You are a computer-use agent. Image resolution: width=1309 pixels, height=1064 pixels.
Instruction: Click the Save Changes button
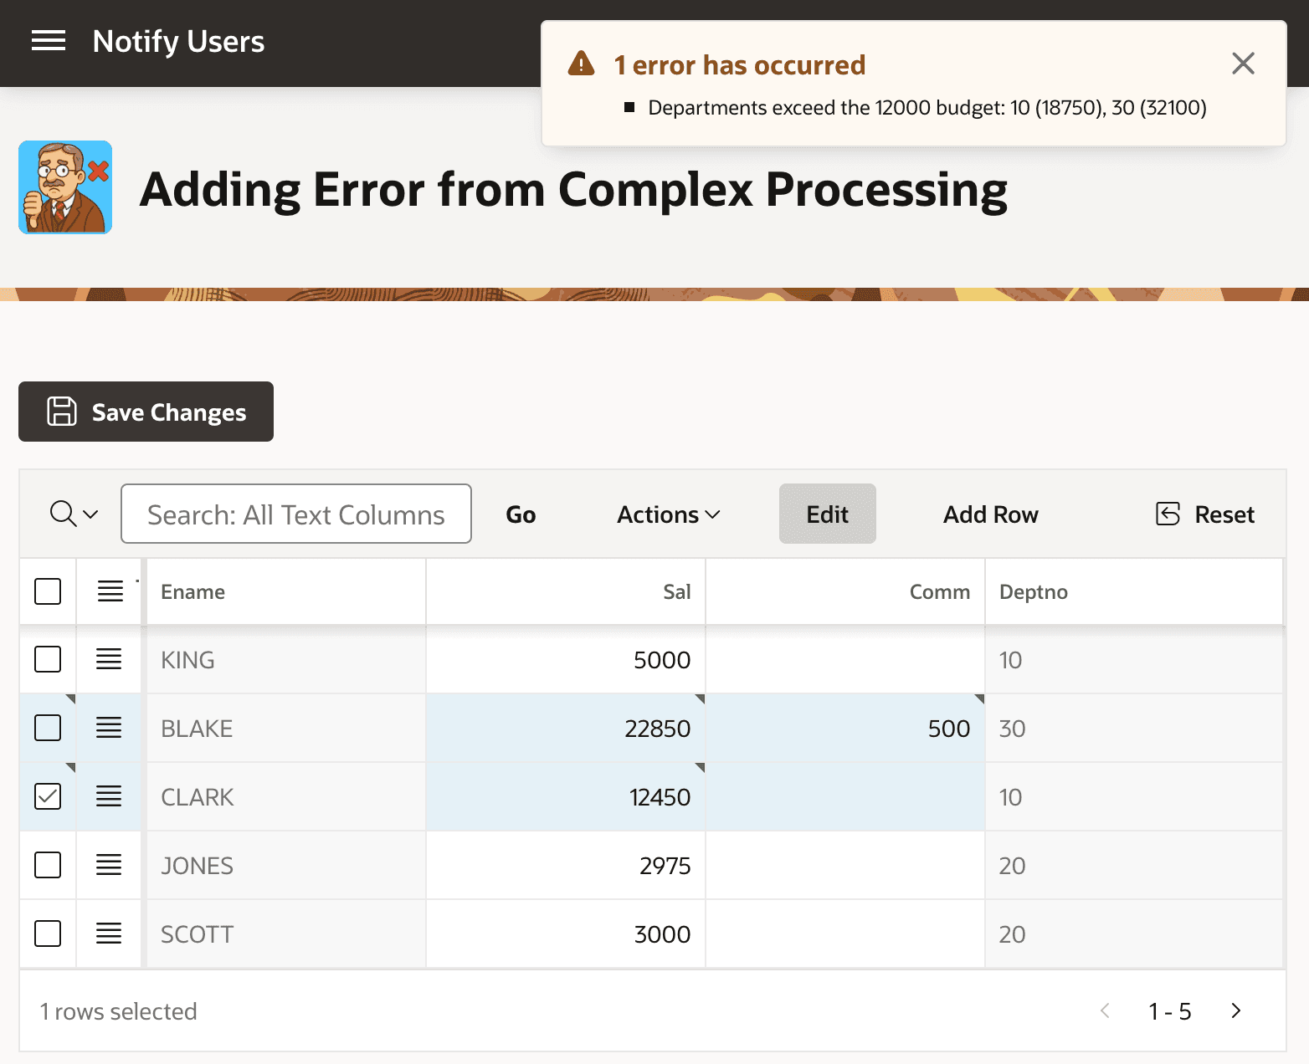pyautogui.click(x=146, y=412)
